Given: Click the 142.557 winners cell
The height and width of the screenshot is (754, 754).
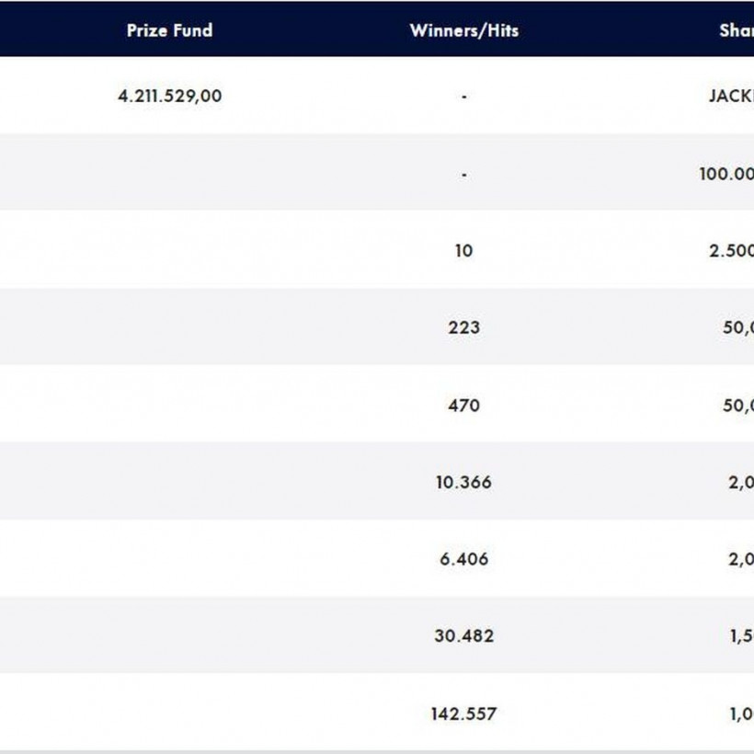Looking at the screenshot, I should coord(463,714).
